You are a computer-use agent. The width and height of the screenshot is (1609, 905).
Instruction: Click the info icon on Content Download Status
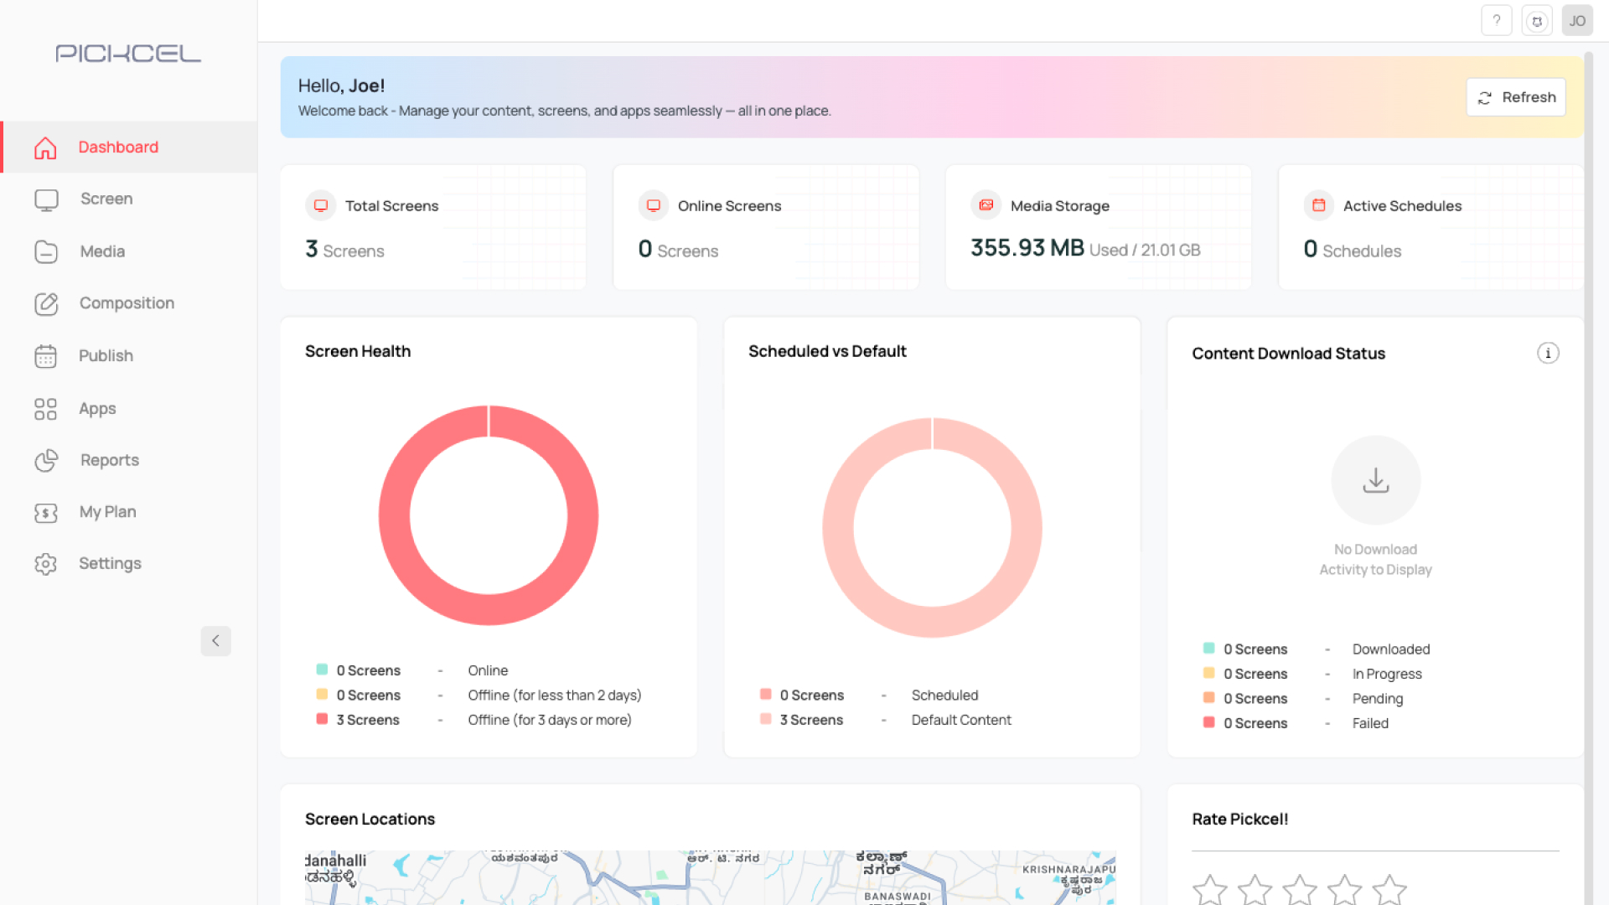pos(1548,353)
